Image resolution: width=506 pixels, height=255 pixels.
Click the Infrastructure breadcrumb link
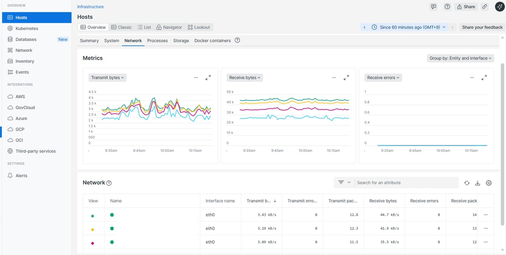[90, 7]
